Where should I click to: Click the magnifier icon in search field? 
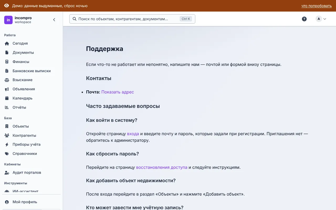tap(75, 19)
